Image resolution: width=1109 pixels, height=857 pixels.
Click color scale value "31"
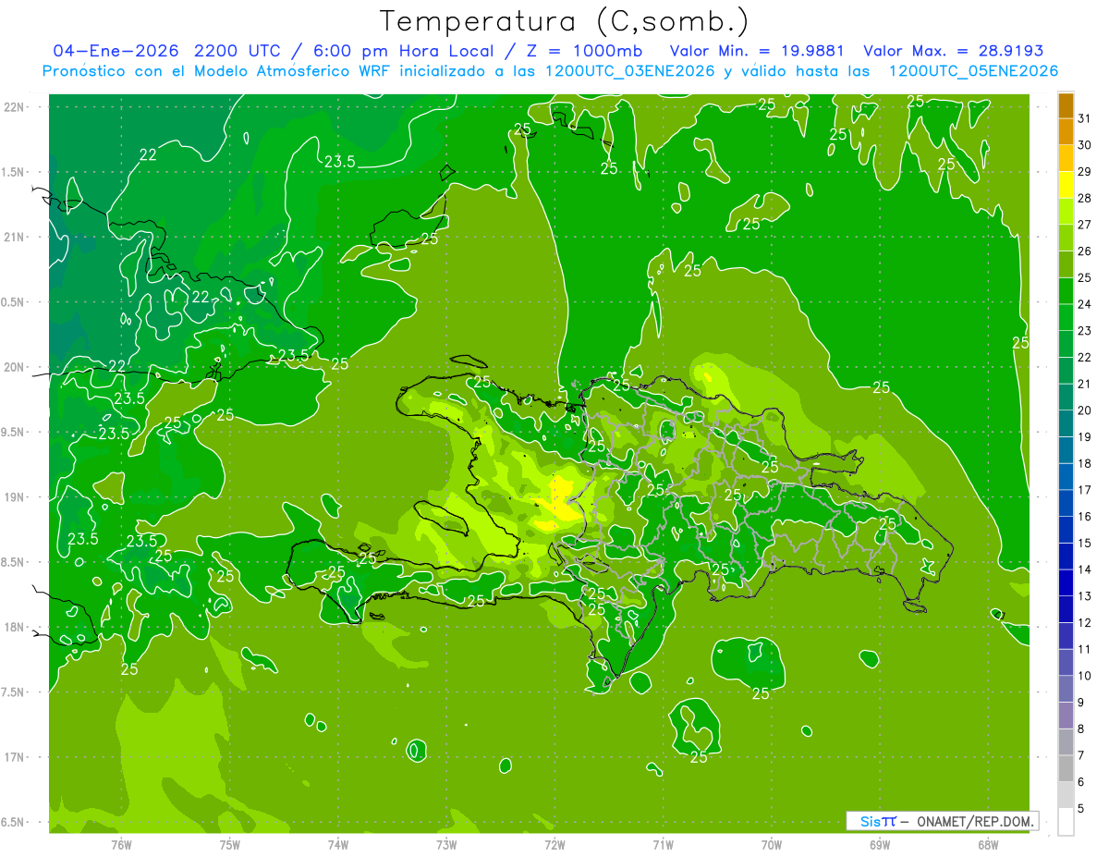click(1085, 118)
